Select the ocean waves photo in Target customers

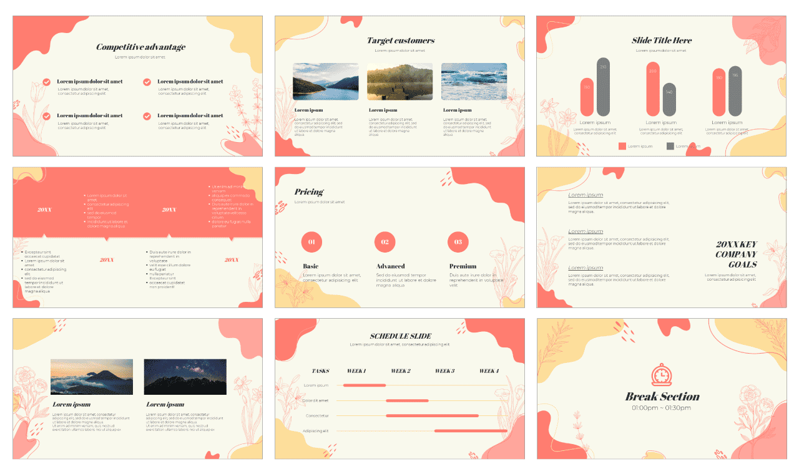point(474,82)
